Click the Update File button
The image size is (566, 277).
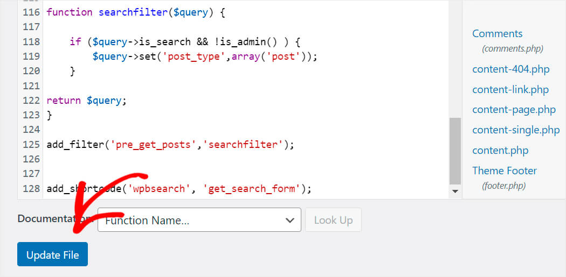coord(52,254)
